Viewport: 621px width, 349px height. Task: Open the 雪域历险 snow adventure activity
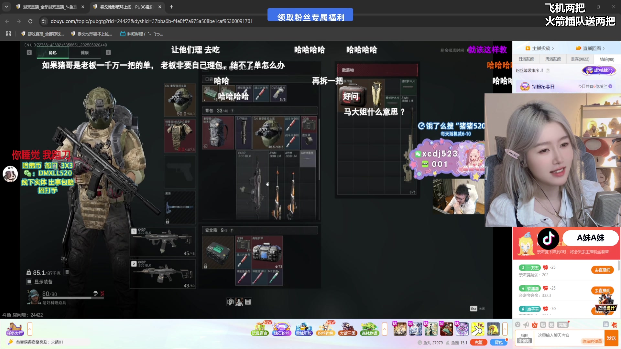pos(304,329)
